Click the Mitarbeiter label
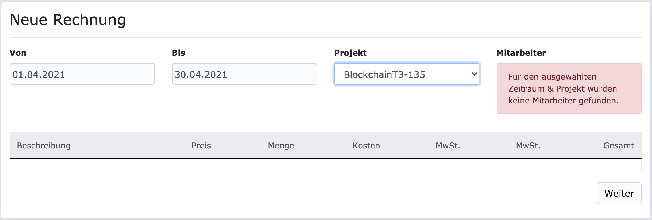Image resolution: width=652 pixels, height=220 pixels. click(x=521, y=53)
